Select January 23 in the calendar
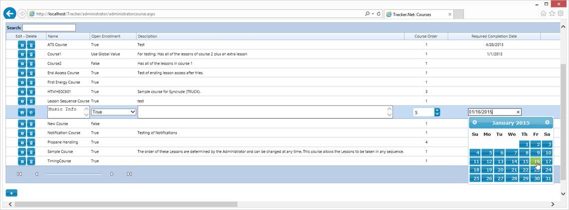569x210 pixels. pos(537,170)
